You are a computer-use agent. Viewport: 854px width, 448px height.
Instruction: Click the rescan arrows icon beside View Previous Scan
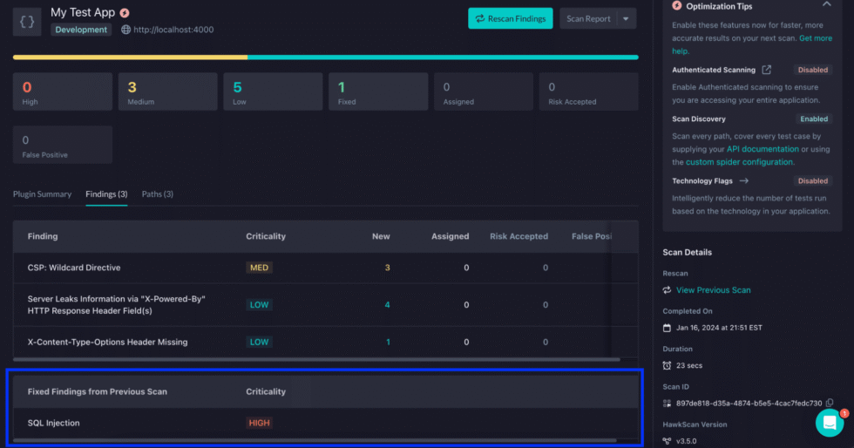coord(667,290)
